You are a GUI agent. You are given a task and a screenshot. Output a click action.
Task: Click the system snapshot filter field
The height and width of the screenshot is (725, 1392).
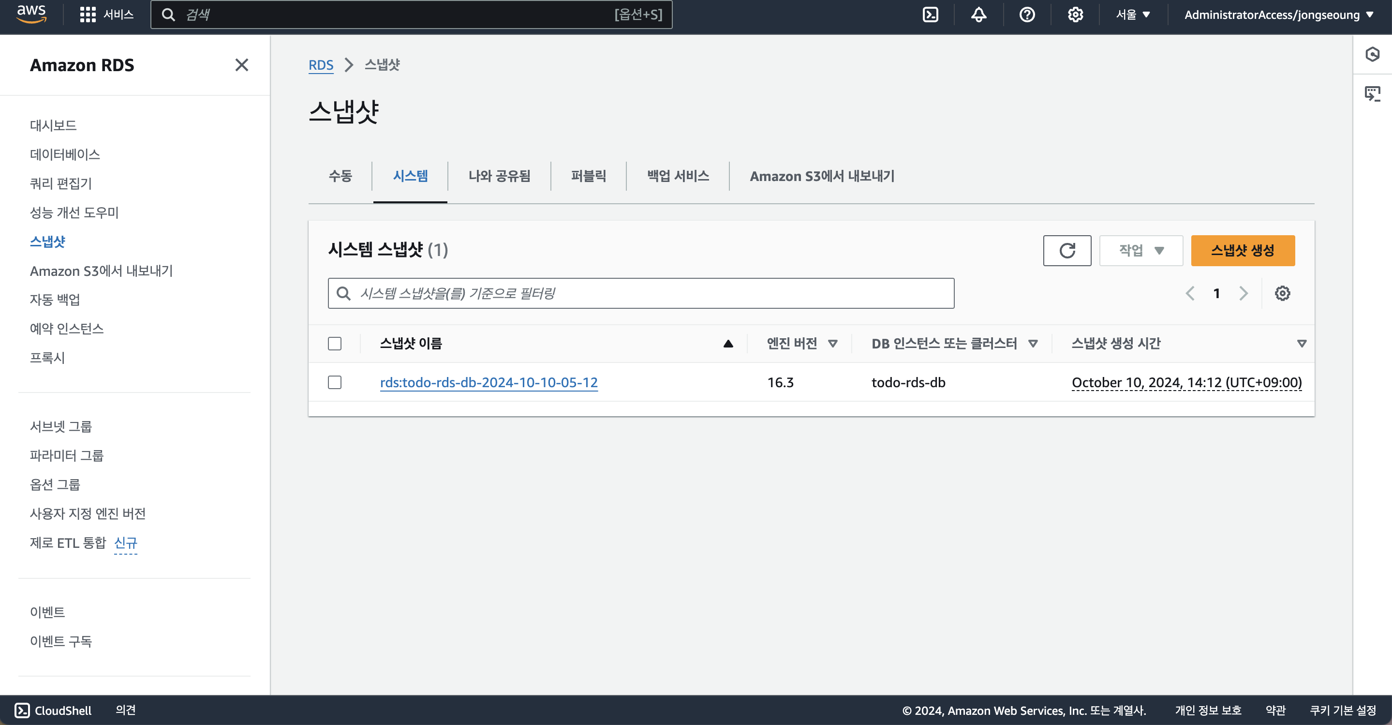pyautogui.click(x=640, y=294)
